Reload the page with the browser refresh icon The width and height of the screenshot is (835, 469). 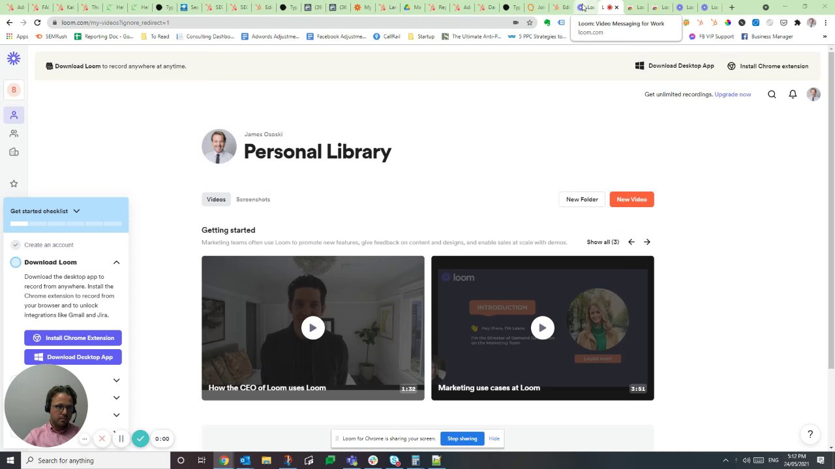(x=37, y=22)
